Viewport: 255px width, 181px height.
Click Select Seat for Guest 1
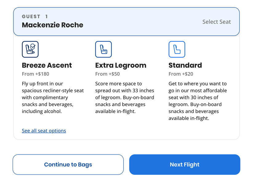tap(217, 22)
